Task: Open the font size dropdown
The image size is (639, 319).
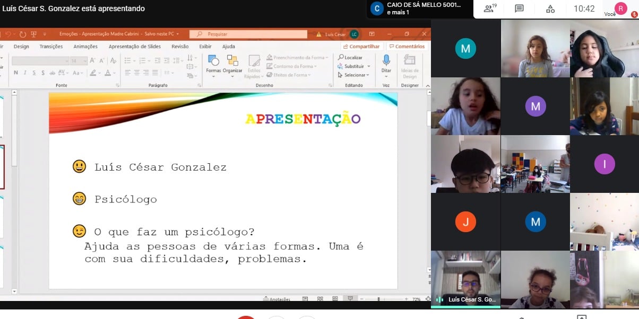Action: (84, 61)
